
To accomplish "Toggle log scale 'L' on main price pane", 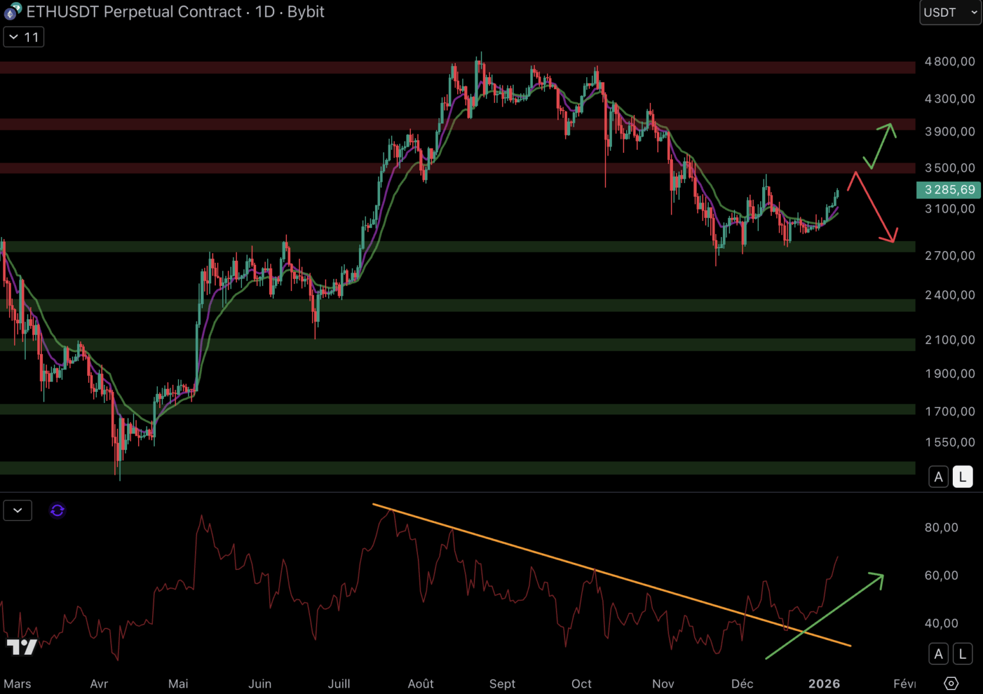I will coord(962,477).
